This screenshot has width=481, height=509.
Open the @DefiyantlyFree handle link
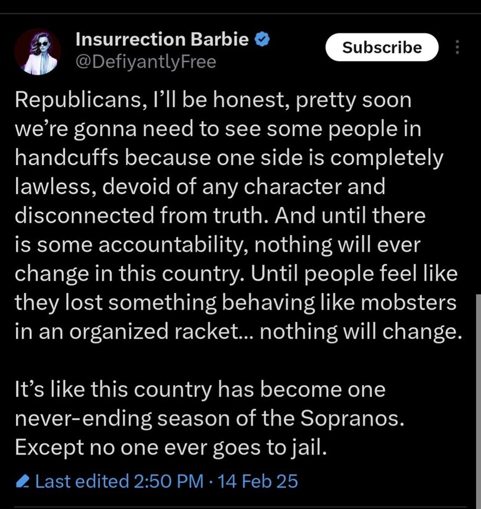point(146,62)
